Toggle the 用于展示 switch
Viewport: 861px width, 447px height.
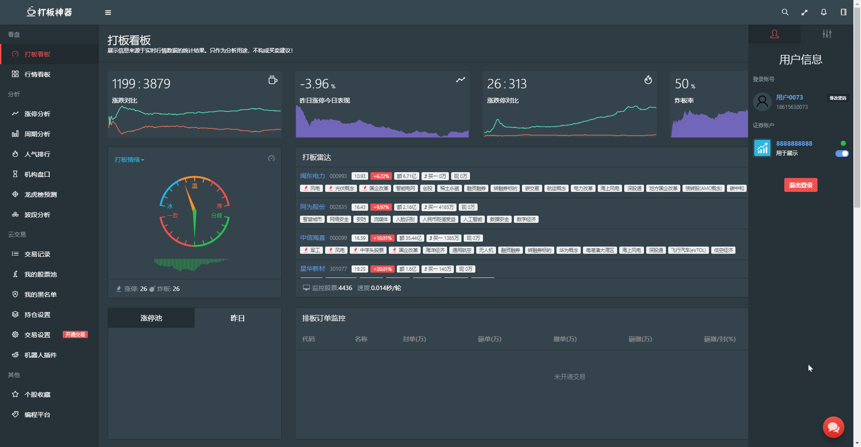coord(842,153)
